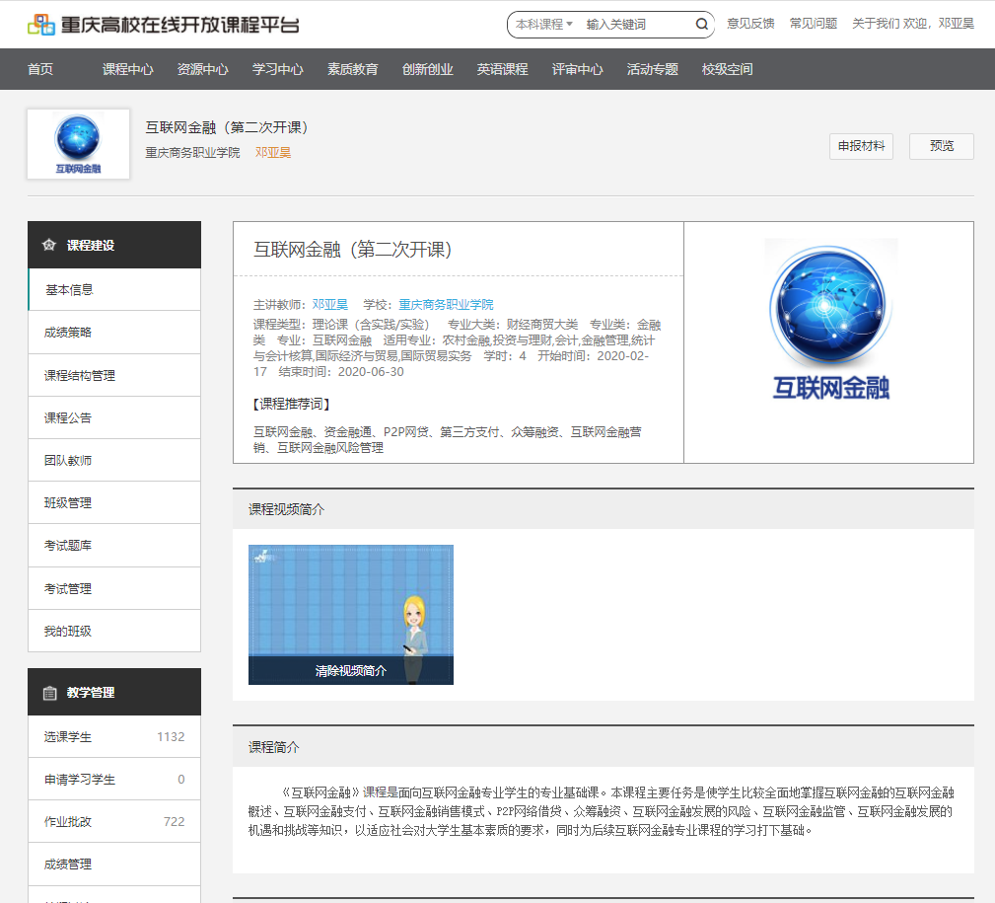The height and width of the screenshot is (903, 995).
Task: Select 首页 in the navigation bar
Action: coord(40,69)
